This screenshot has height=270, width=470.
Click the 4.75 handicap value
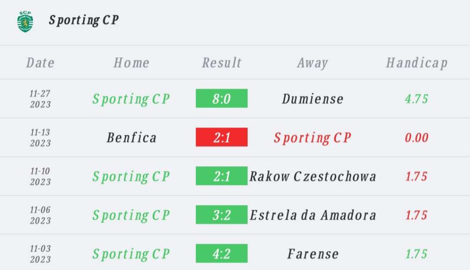pos(417,99)
